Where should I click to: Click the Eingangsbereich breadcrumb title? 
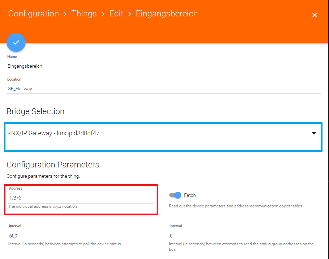point(167,14)
